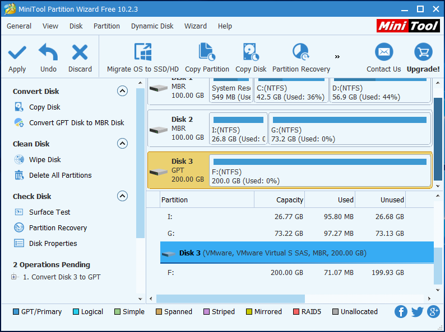Viewport: 445px width, 332px height.
Task: Click the Unallocated legend color swatch
Action: [x=335, y=312]
